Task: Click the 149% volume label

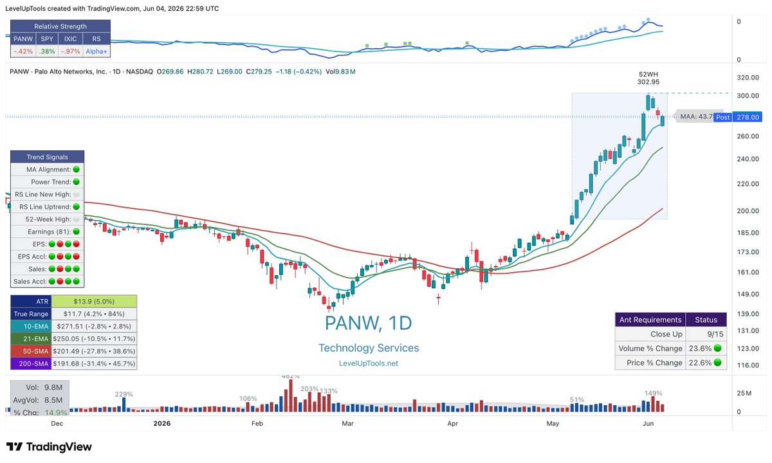Action: tap(654, 393)
